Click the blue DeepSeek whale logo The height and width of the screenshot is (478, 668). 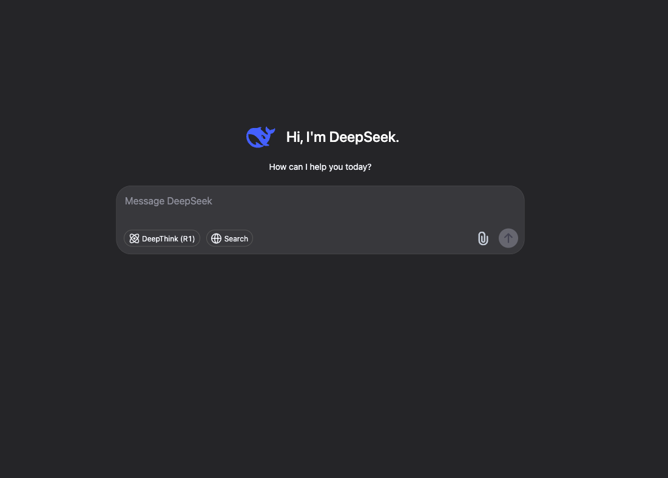(260, 137)
